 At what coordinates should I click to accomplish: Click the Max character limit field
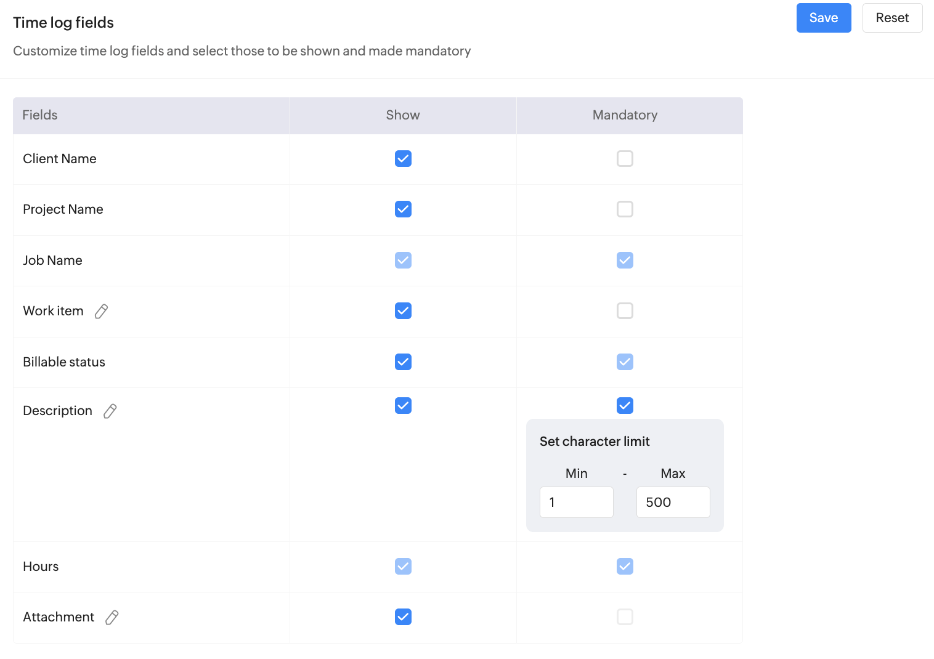pos(673,503)
